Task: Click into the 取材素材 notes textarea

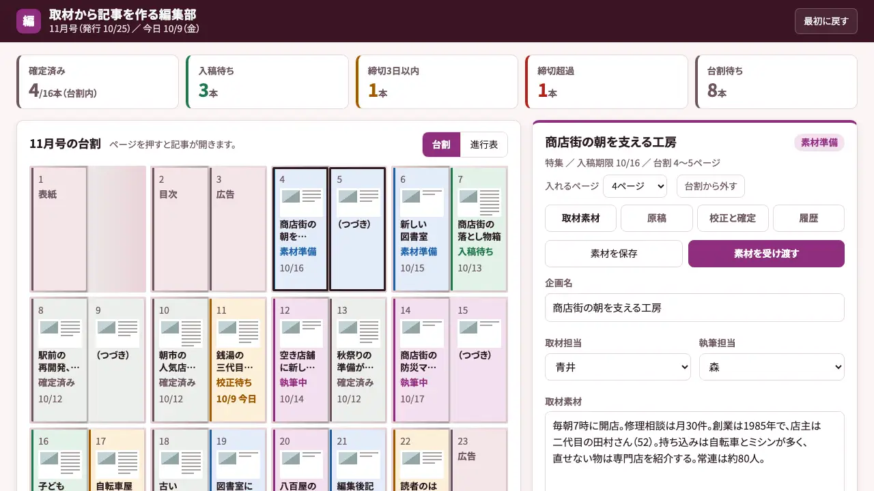Action: point(694,451)
